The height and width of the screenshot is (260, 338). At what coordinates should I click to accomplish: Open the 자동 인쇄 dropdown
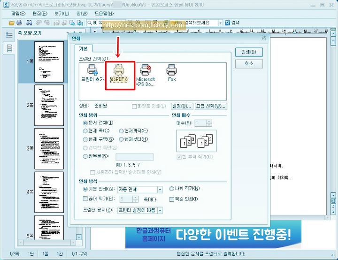[x=160, y=190]
